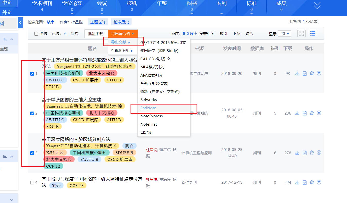Favorite the article with 93 downloads
The height and width of the screenshot is (203, 347).
pos(312,73)
